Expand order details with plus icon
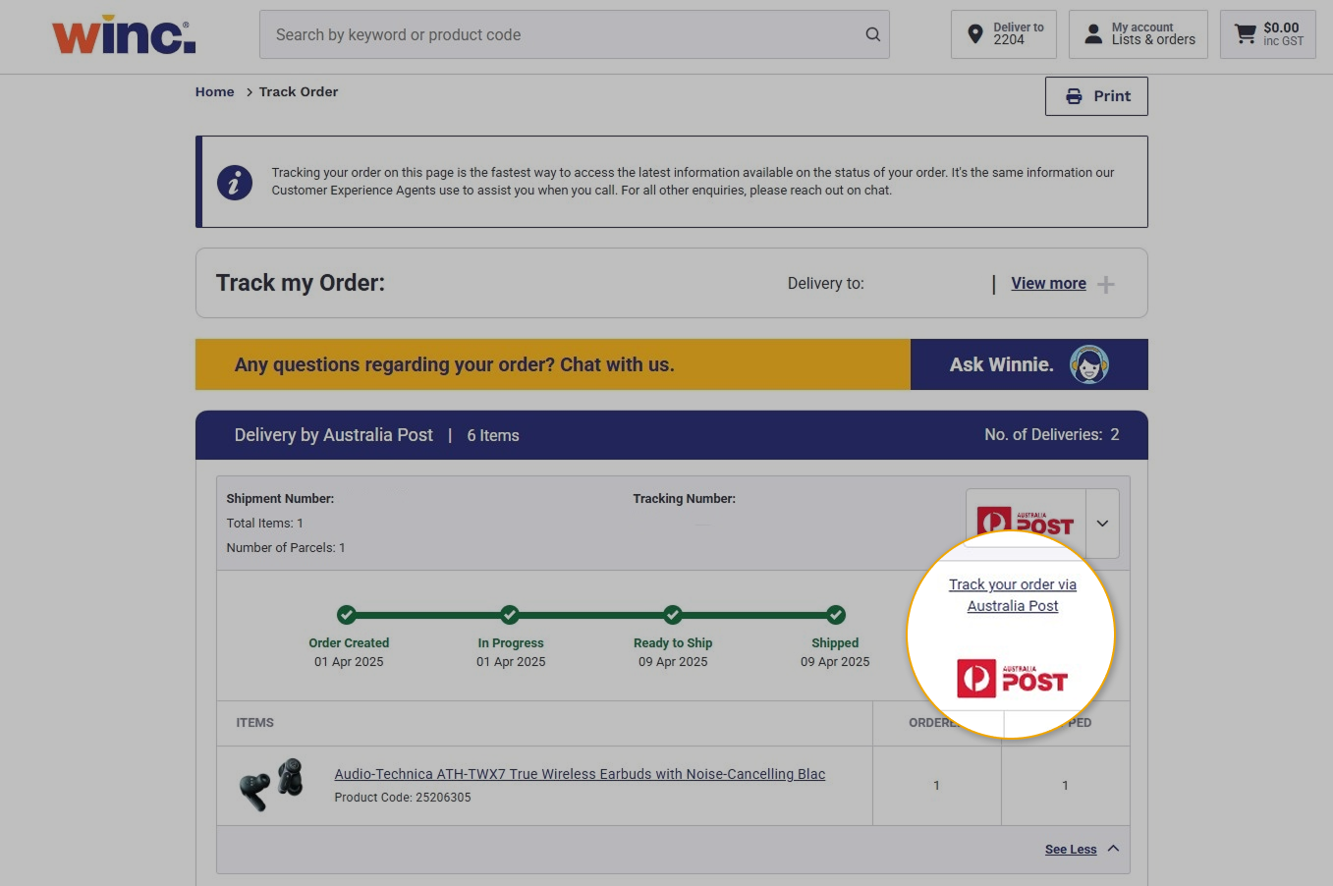Image resolution: width=1333 pixels, height=886 pixels. [1106, 285]
